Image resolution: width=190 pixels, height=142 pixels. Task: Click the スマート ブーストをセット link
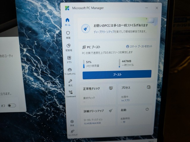point(139,46)
